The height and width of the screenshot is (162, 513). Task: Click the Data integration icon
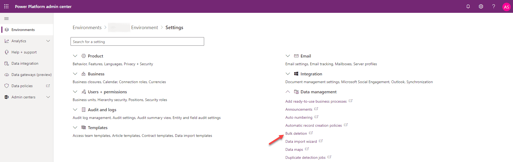click(x=7, y=63)
